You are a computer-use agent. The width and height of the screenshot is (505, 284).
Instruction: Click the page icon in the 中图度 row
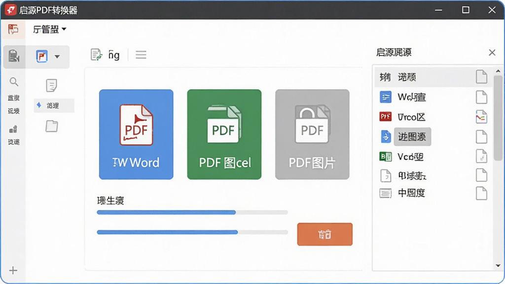[481, 193]
